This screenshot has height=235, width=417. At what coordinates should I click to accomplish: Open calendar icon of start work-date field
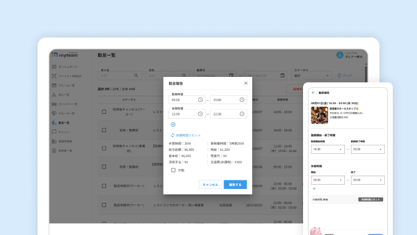[231, 76]
